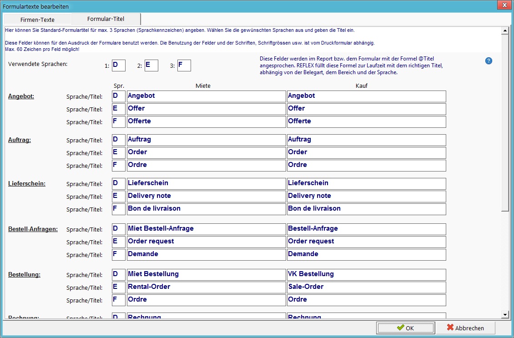The image size is (514, 338).
Task: Click the blue help question mark icon
Action: (x=489, y=61)
